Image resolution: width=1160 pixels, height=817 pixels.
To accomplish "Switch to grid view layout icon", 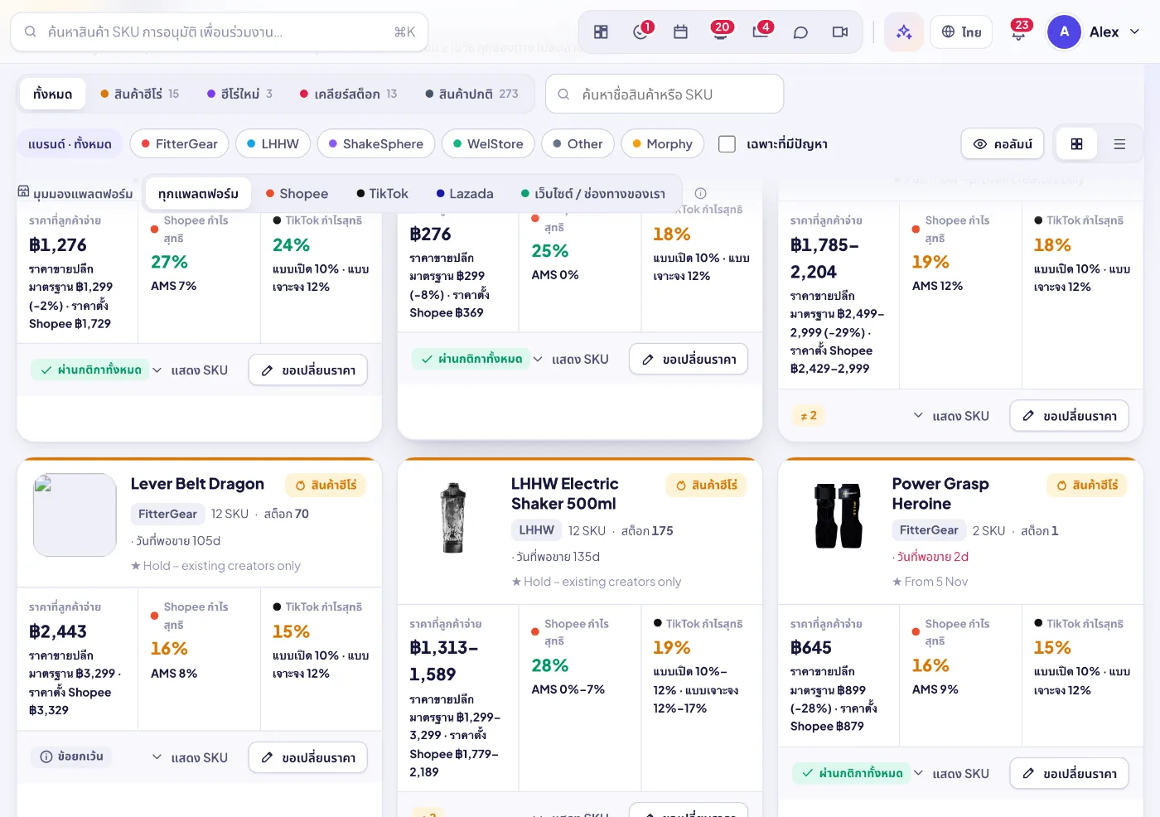I will (1076, 144).
